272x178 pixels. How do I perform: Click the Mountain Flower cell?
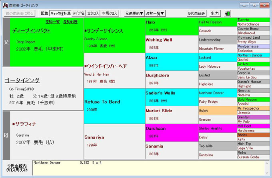[x=218, y=49]
